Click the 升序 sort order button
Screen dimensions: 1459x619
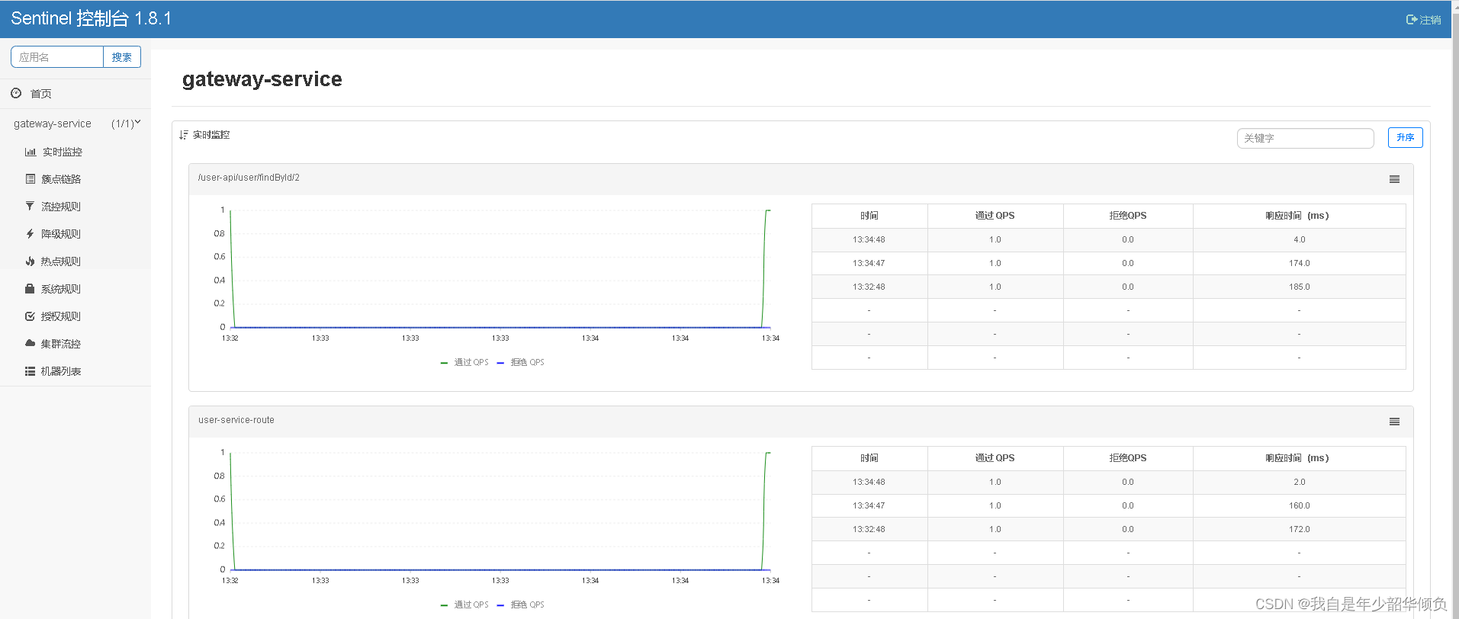(1405, 137)
